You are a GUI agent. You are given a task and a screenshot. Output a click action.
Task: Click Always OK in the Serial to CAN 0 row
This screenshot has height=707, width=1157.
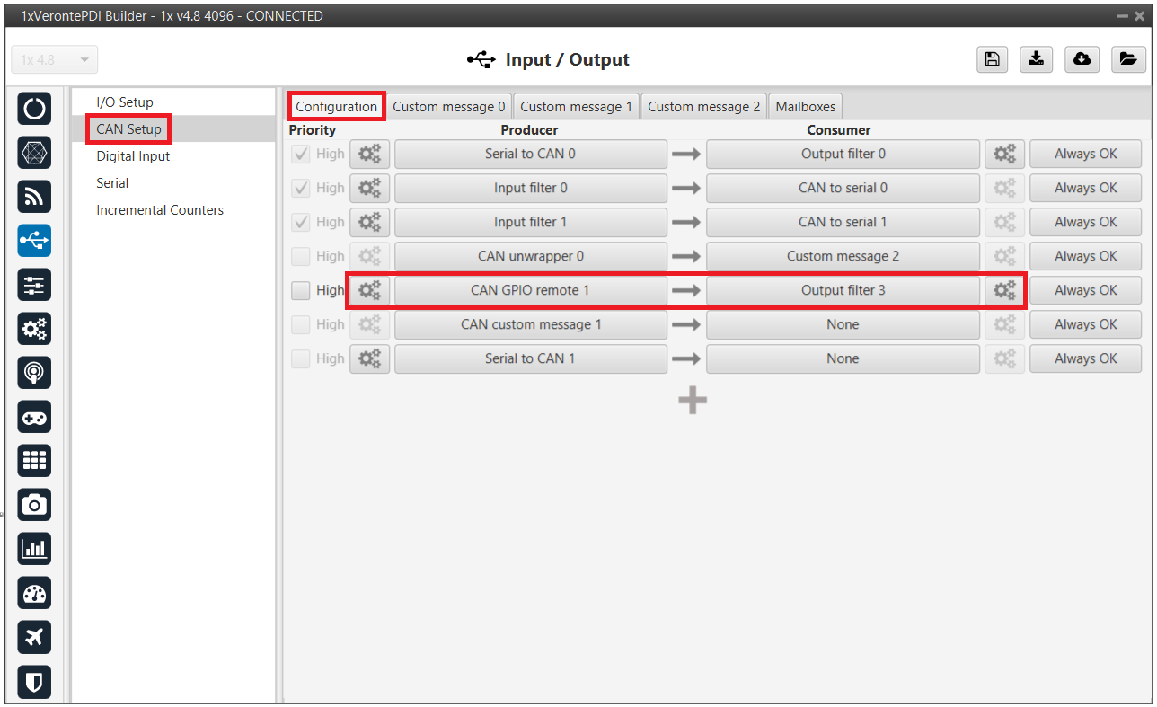(x=1086, y=154)
